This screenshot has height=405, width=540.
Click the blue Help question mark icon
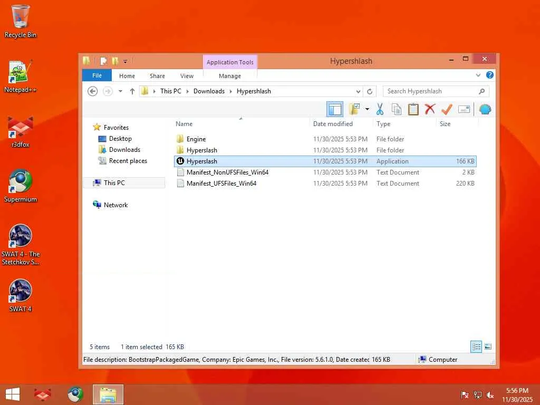489,75
